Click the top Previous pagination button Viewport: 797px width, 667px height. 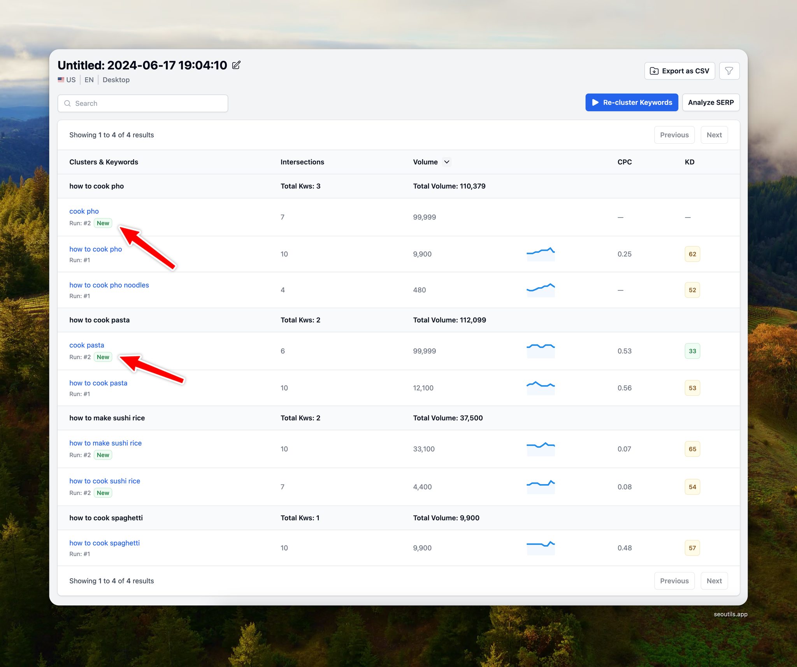pyautogui.click(x=674, y=135)
